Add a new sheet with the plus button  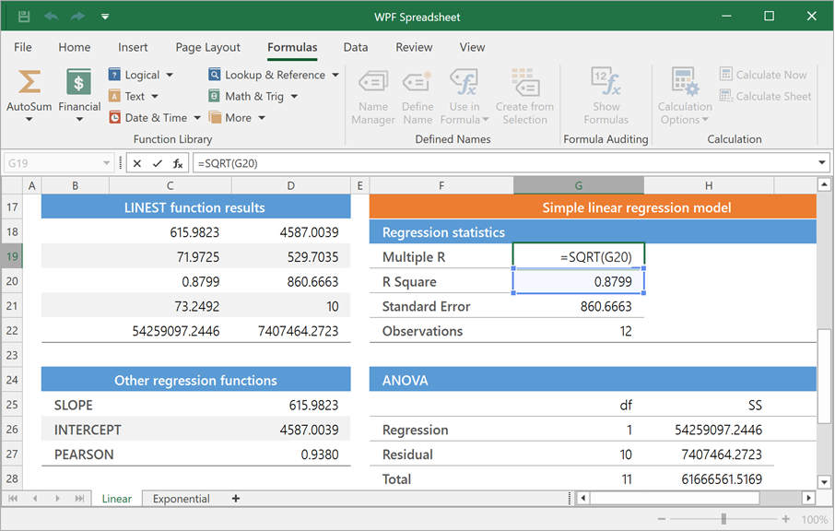pyautogui.click(x=236, y=498)
